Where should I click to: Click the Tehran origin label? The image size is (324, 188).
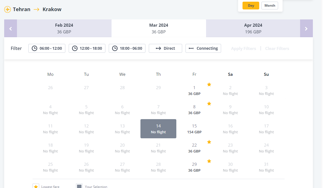click(x=21, y=9)
